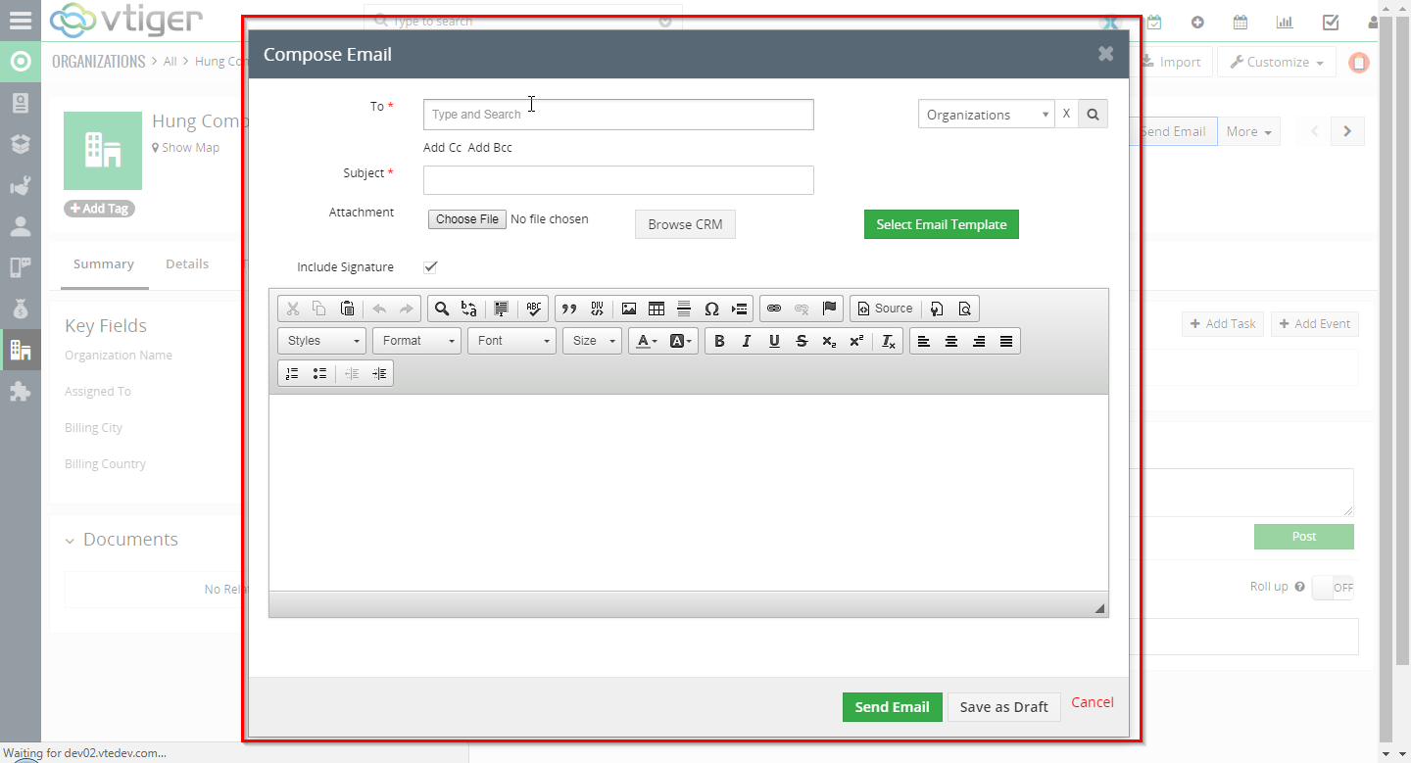Align text right
Image resolution: width=1411 pixels, height=763 pixels.
[978, 341]
